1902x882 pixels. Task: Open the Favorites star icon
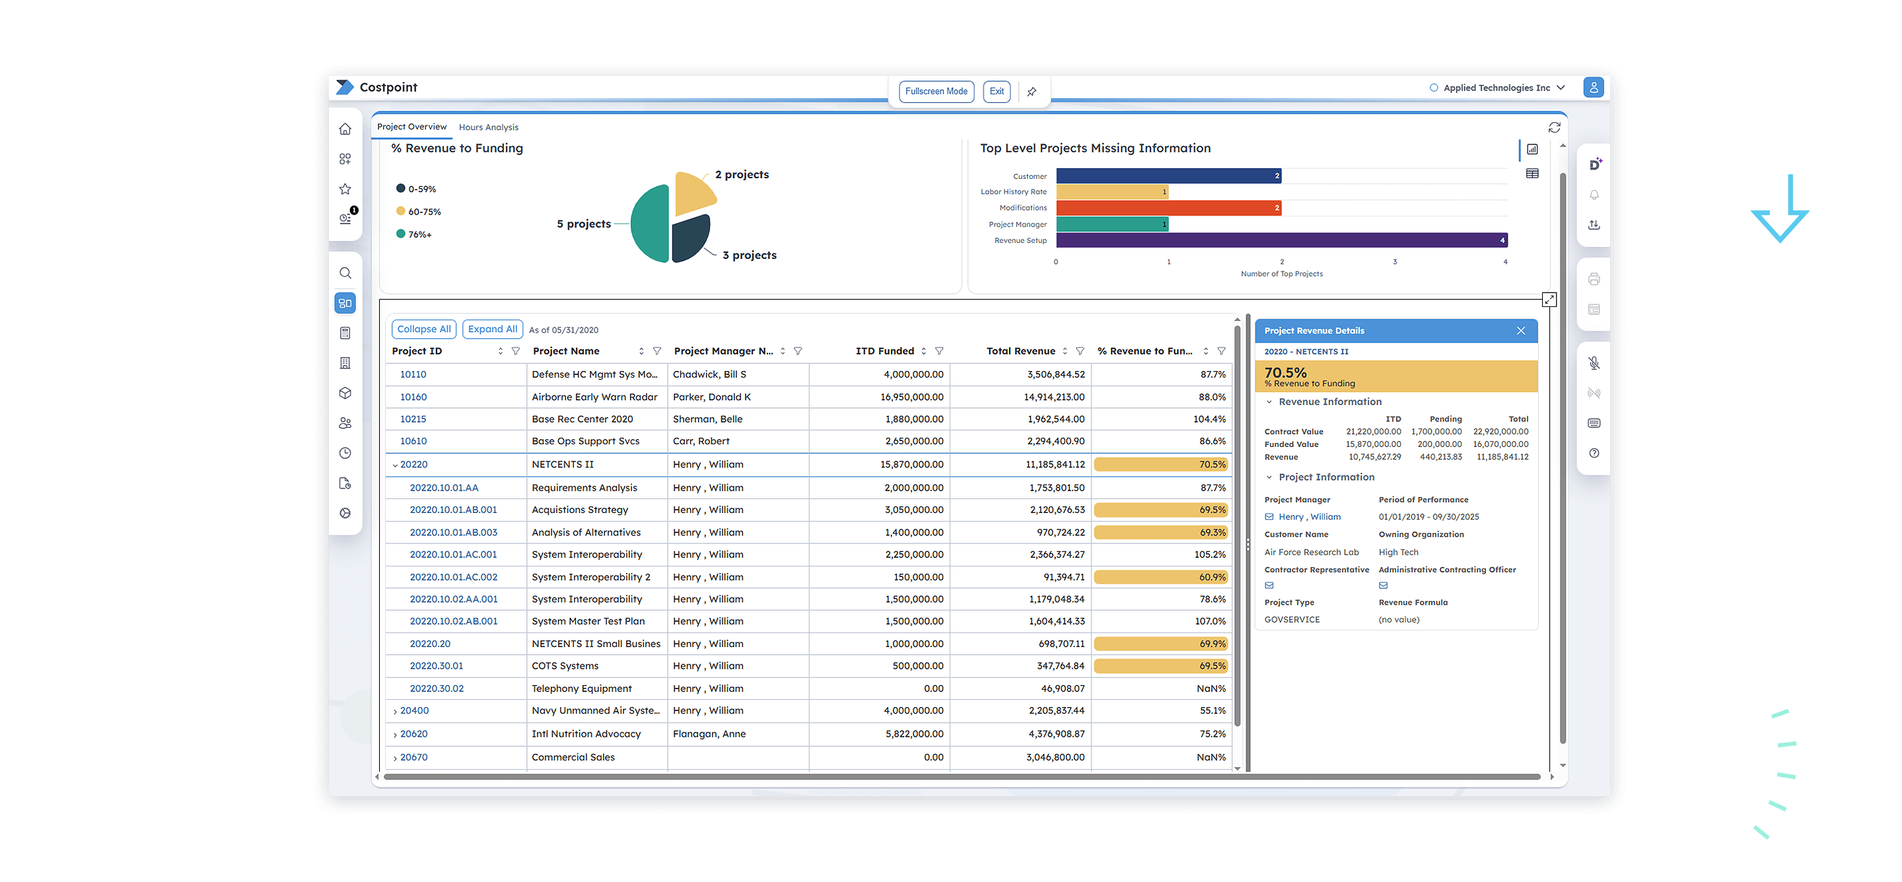[x=345, y=189]
